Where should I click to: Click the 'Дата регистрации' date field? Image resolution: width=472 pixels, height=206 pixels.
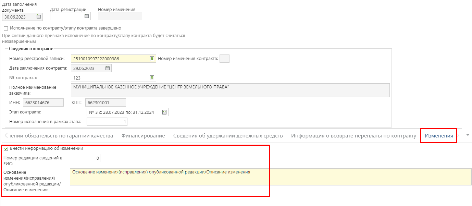coord(67,16)
